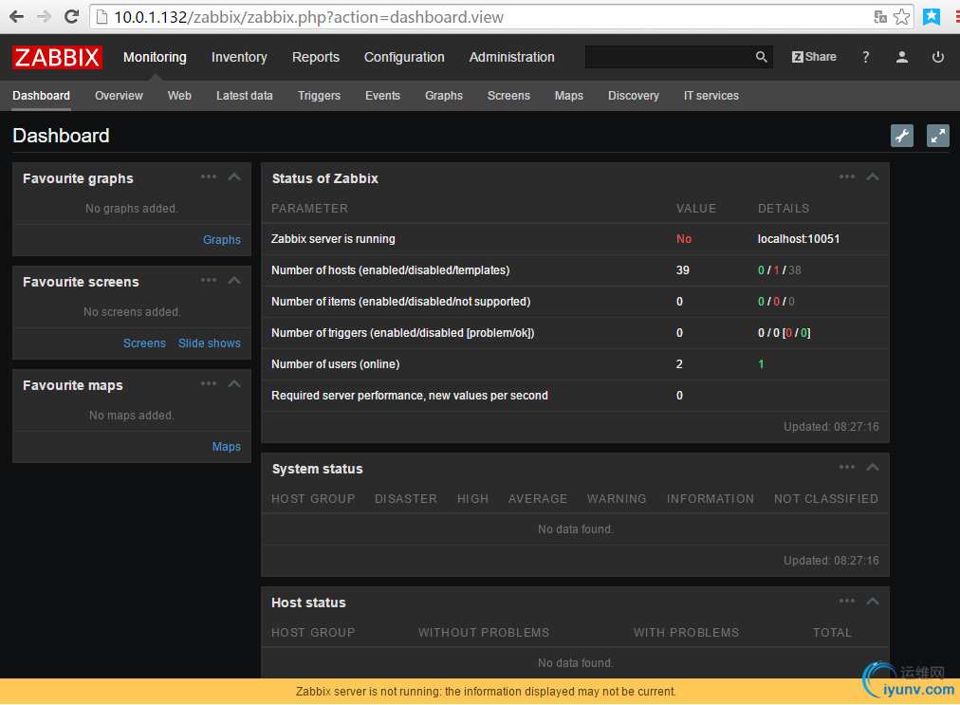Collapse the Favourite maps widget
Image resolution: width=960 pixels, height=705 pixels.
point(234,384)
